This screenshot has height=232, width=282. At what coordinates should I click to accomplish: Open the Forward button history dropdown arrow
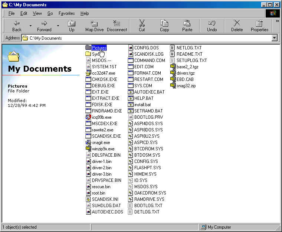click(58, 26)
